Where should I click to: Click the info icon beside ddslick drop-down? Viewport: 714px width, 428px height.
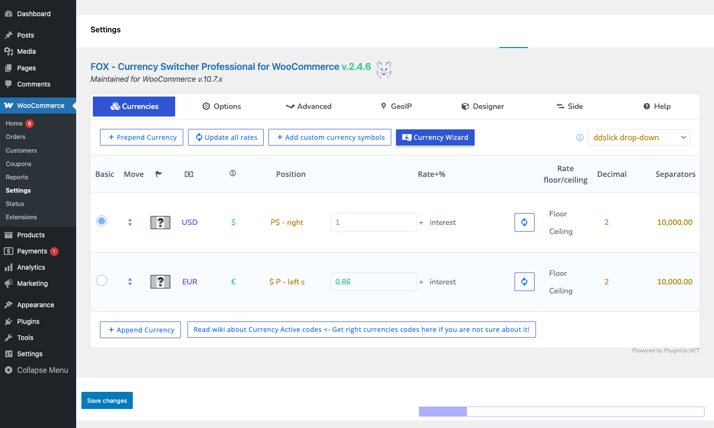tap(580, 137)
